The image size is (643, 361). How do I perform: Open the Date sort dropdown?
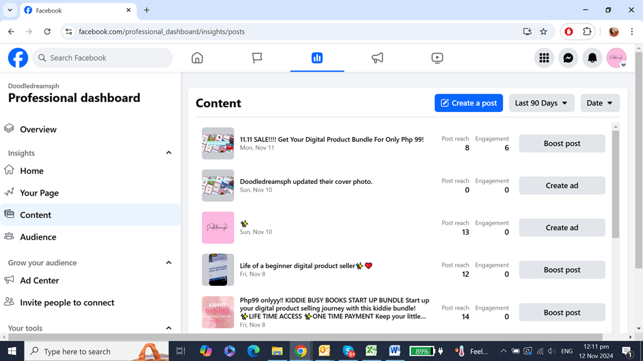(x=599, y=103)
